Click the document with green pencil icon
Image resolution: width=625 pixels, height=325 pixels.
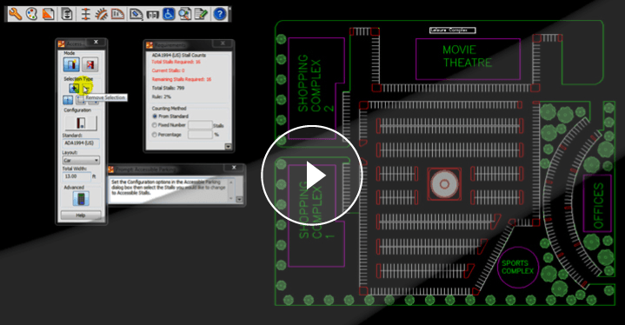[201, 14]
